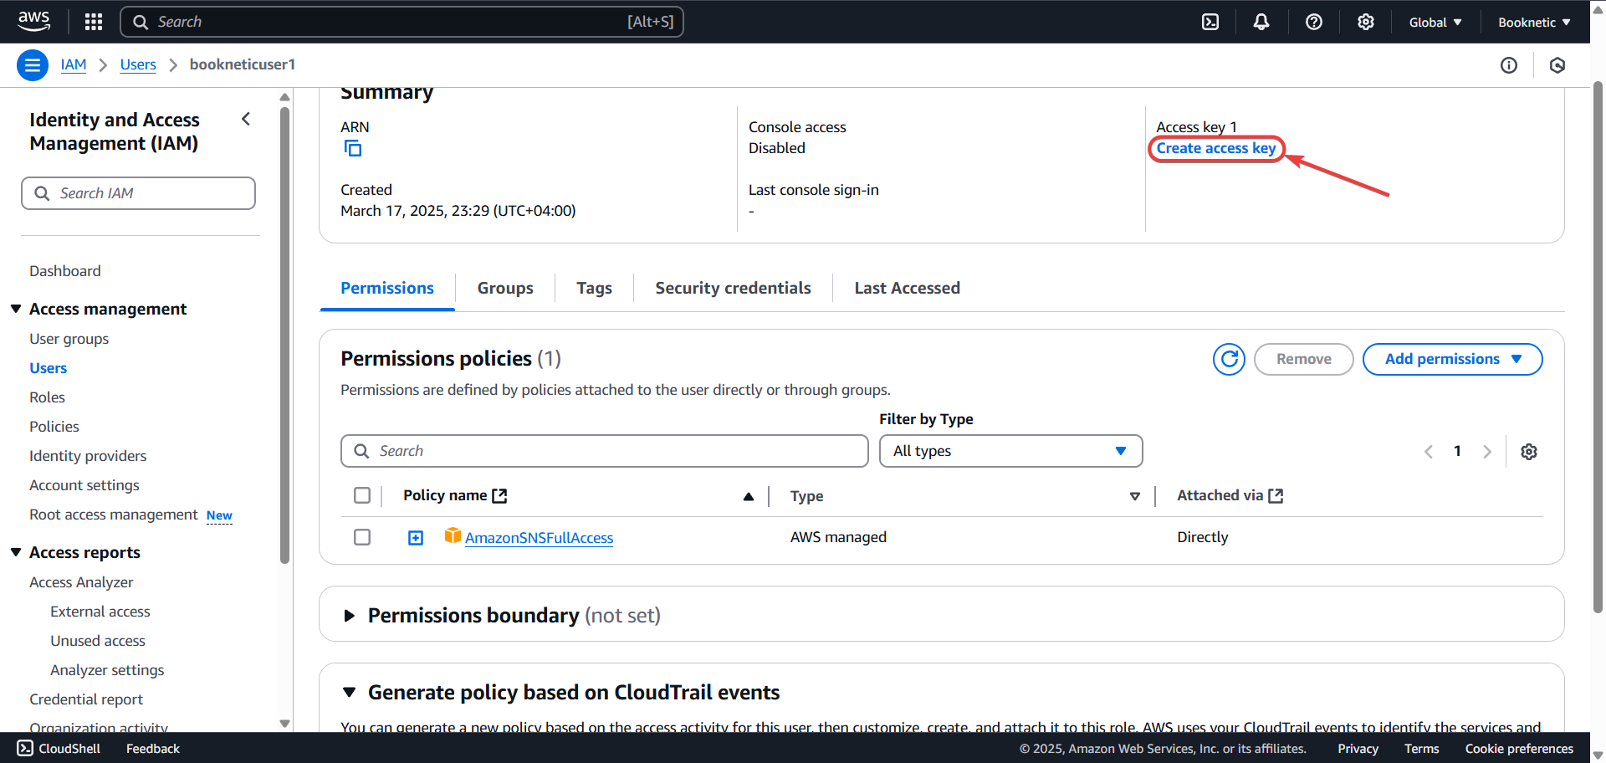Refresh the permissions policies list
The height and width of the screenshot is (763, 1606).
[x=1230, y=360]
